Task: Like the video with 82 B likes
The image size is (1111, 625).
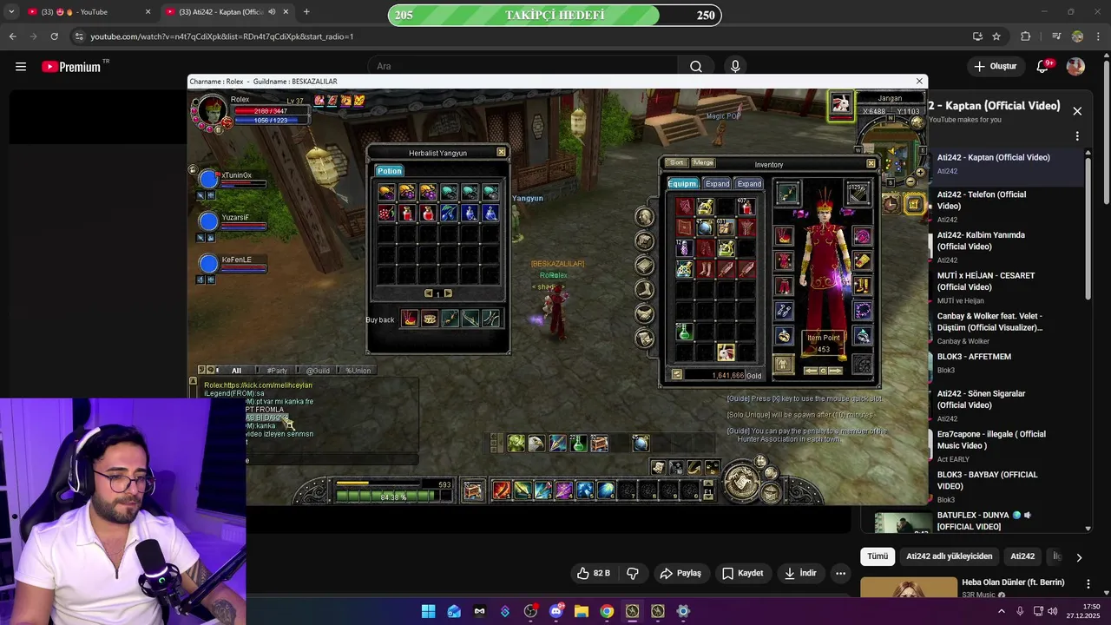Action: (594, 573)
